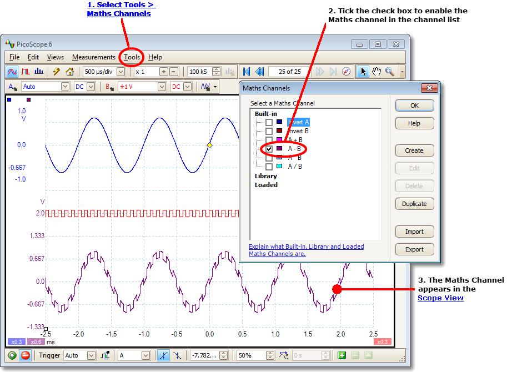Click OK in Maths Channels dialog
The image size is (507, 372).
(414, 105)
